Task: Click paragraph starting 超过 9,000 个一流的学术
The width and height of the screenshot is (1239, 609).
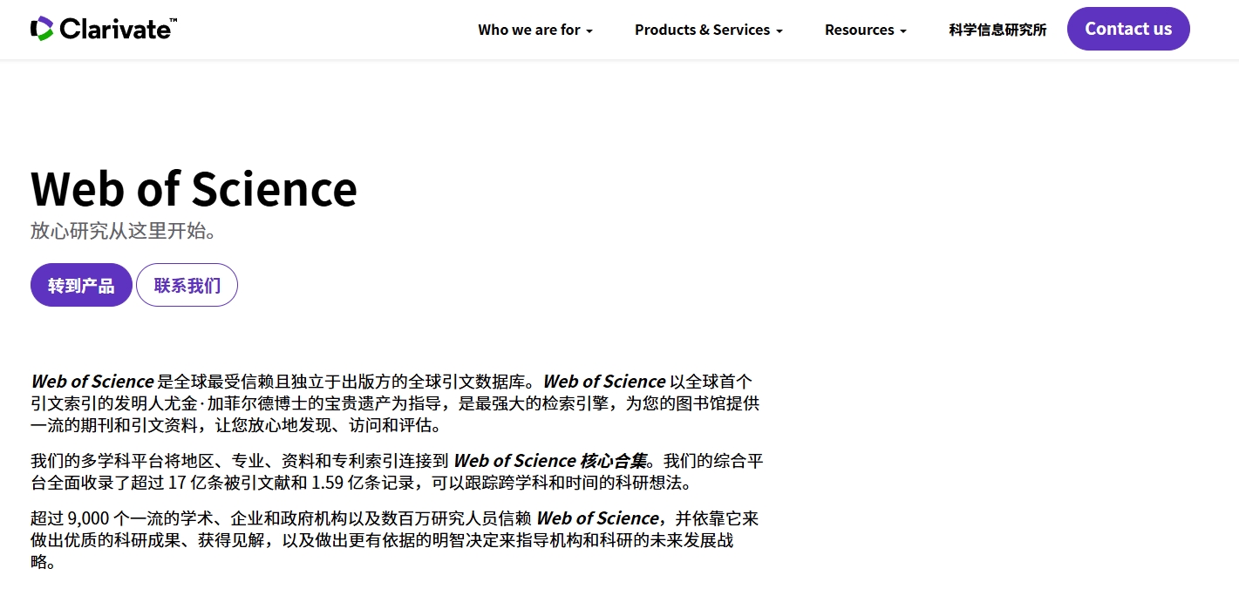Action: pyautogui.click(x=395, y=540)
